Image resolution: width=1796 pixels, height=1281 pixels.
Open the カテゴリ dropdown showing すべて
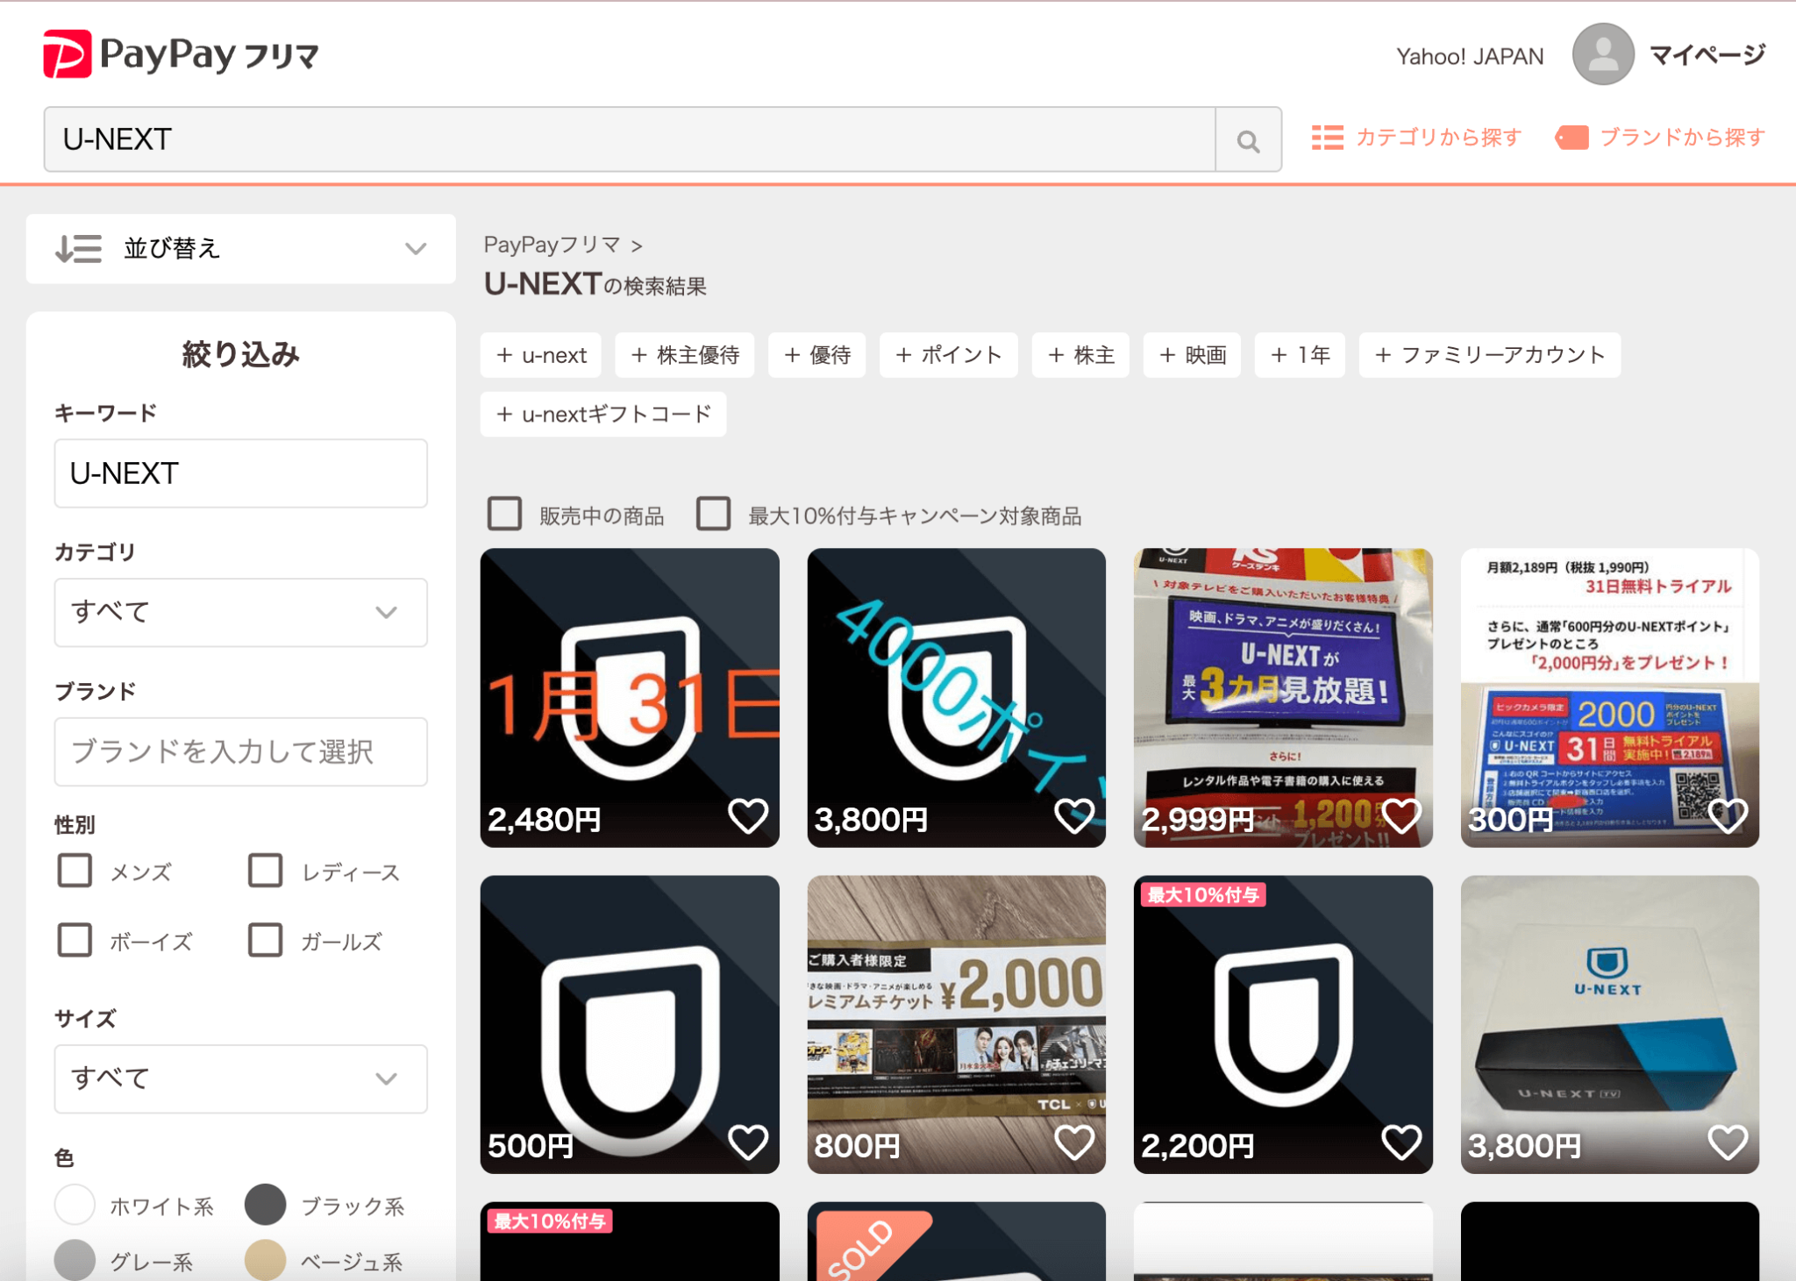239,612
